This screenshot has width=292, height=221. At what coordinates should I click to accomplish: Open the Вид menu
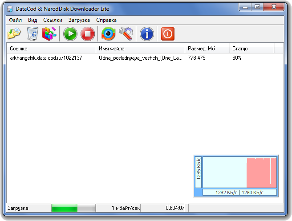32,20
